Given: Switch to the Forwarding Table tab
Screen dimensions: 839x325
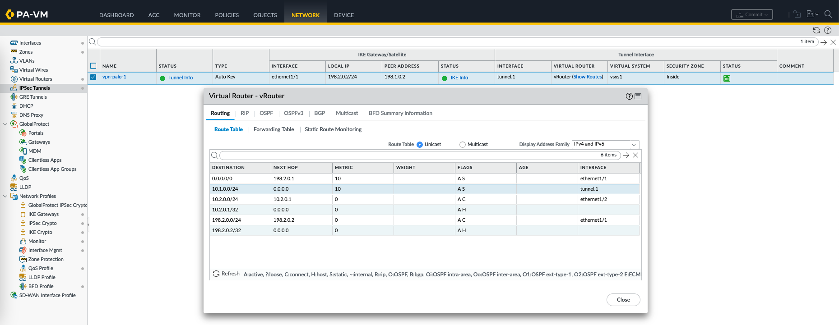Looking at the screenshot, I should click(x=273, y=129).
